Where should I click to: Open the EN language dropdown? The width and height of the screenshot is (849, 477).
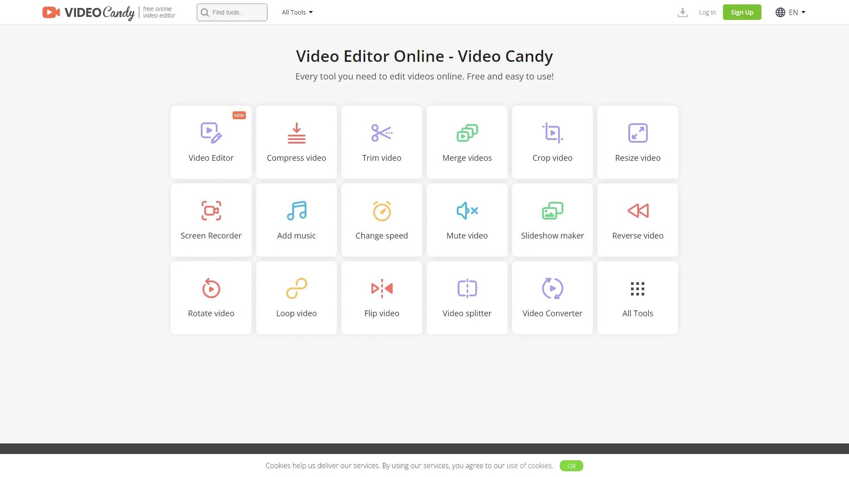pos(794,12)
